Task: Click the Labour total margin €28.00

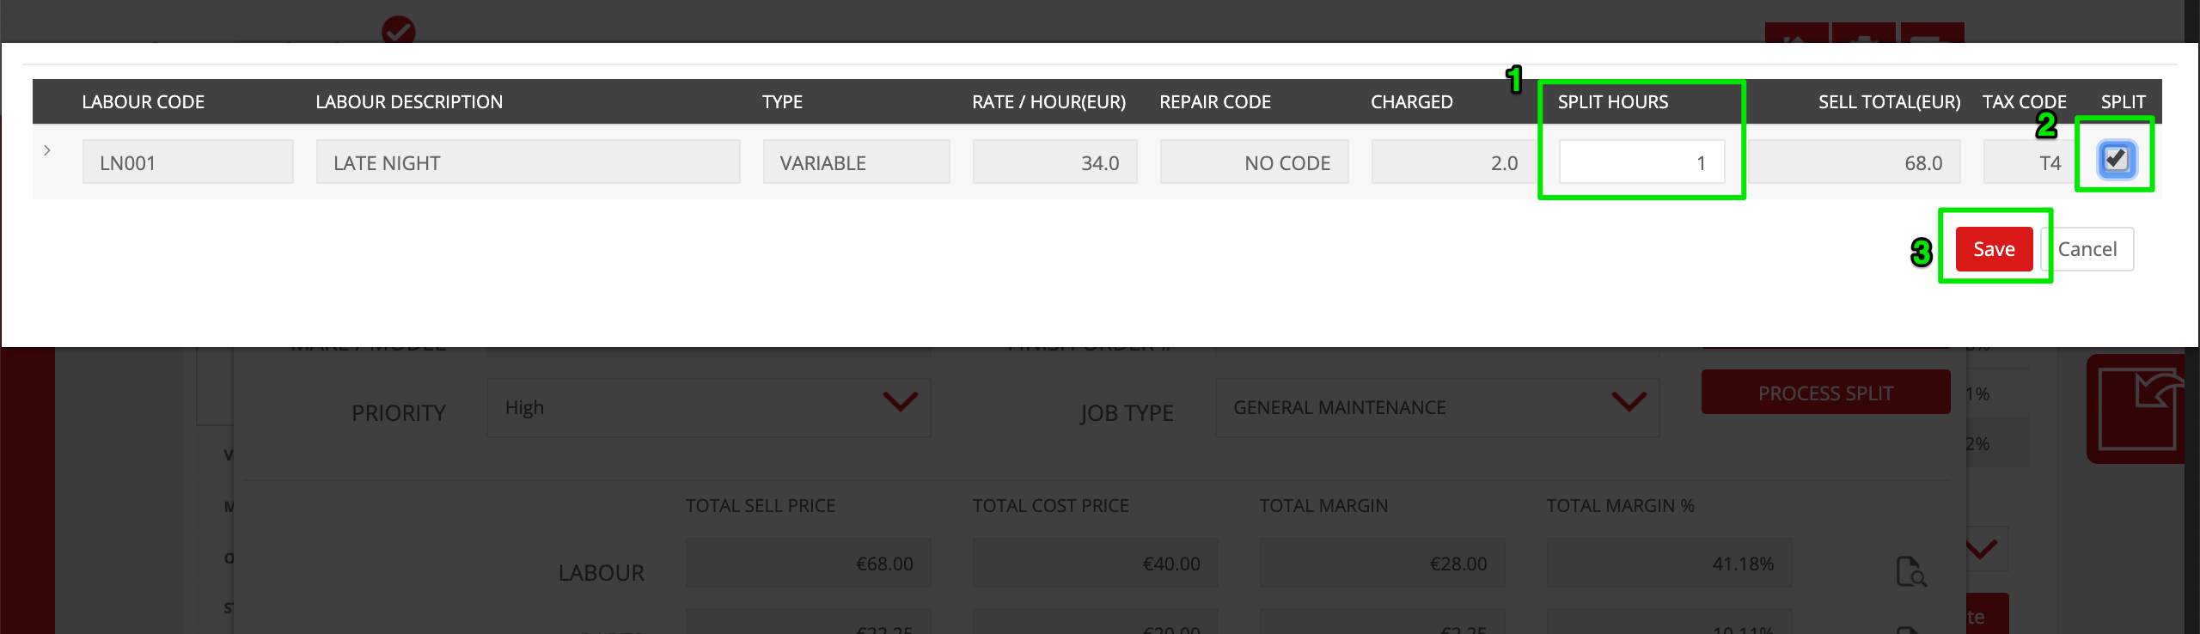Action: pos(1382,564)
